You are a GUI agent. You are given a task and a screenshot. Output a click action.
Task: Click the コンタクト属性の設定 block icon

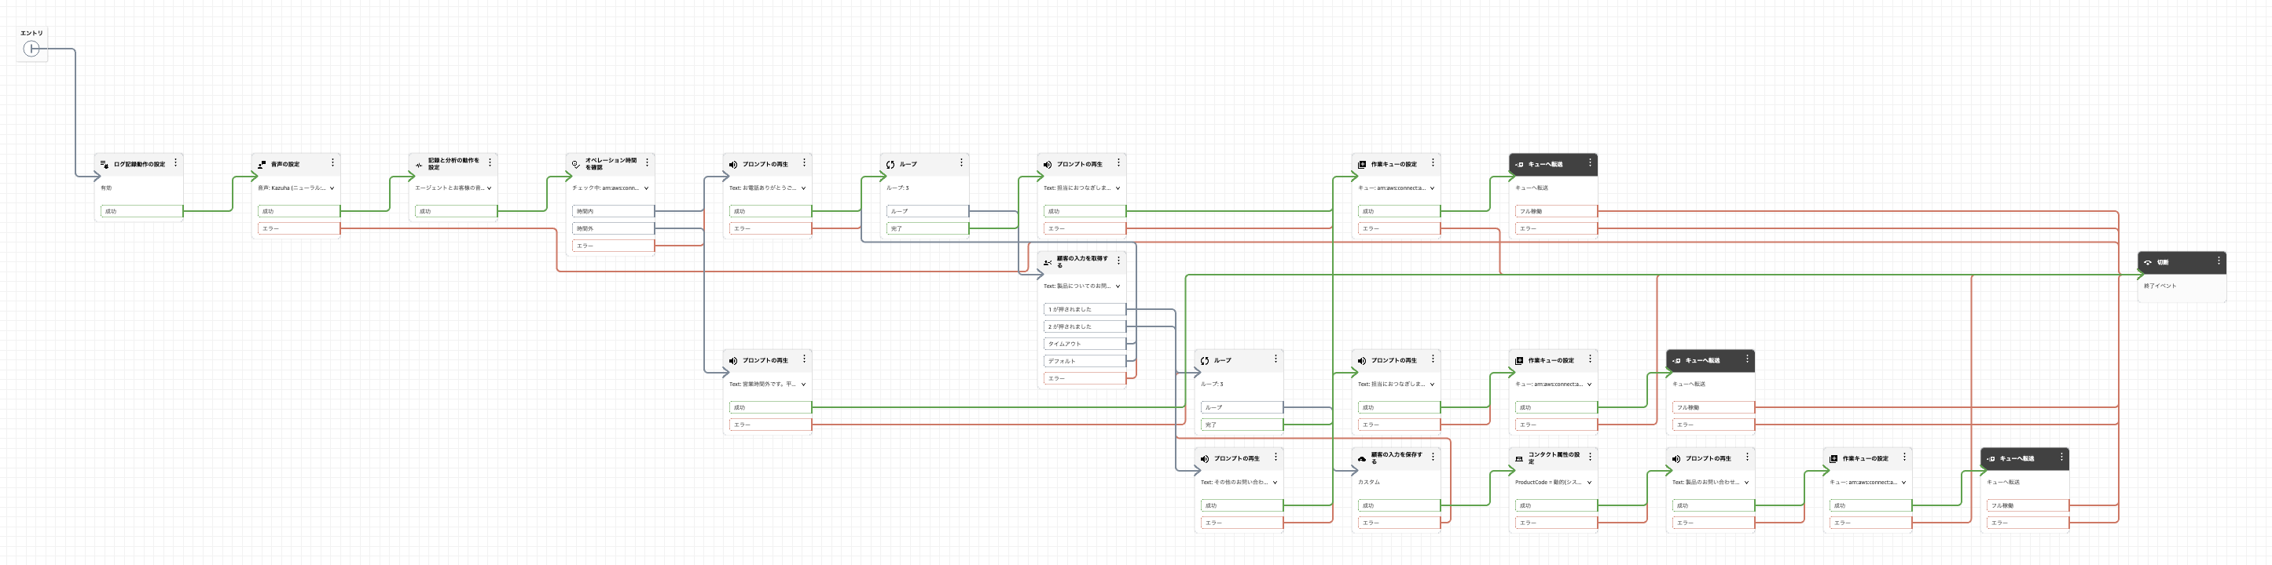(1519, 458)
